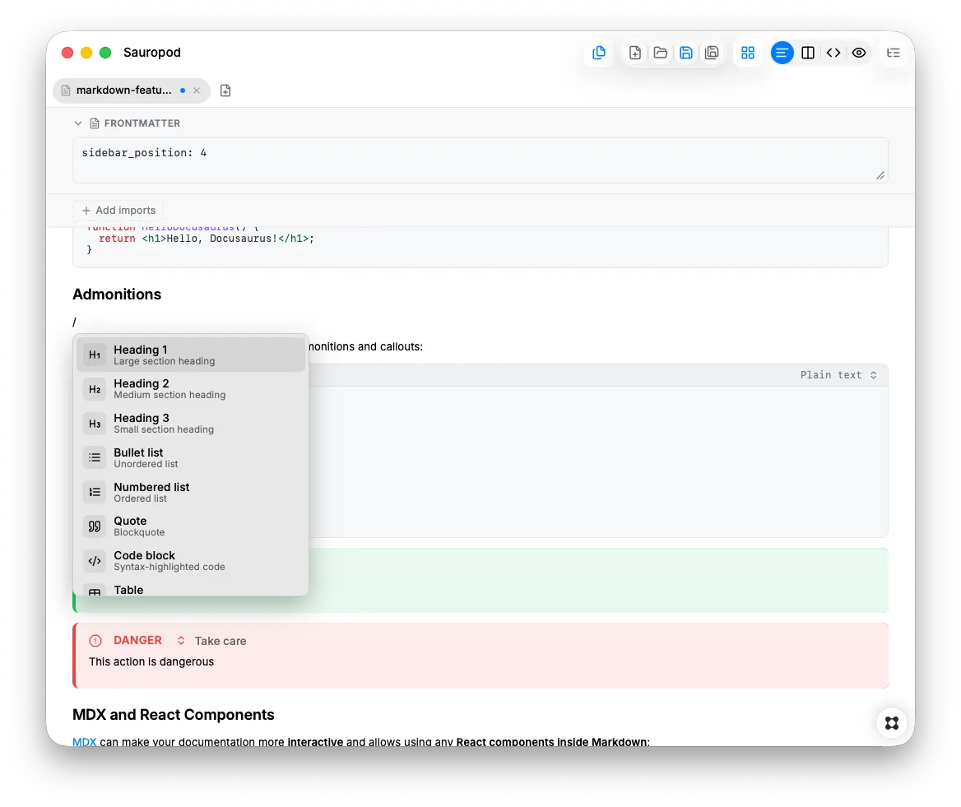The width and height of the screenshot is (961, 807).
Task: Click the FRONTMATTER document icon
Action: point(95,123)
